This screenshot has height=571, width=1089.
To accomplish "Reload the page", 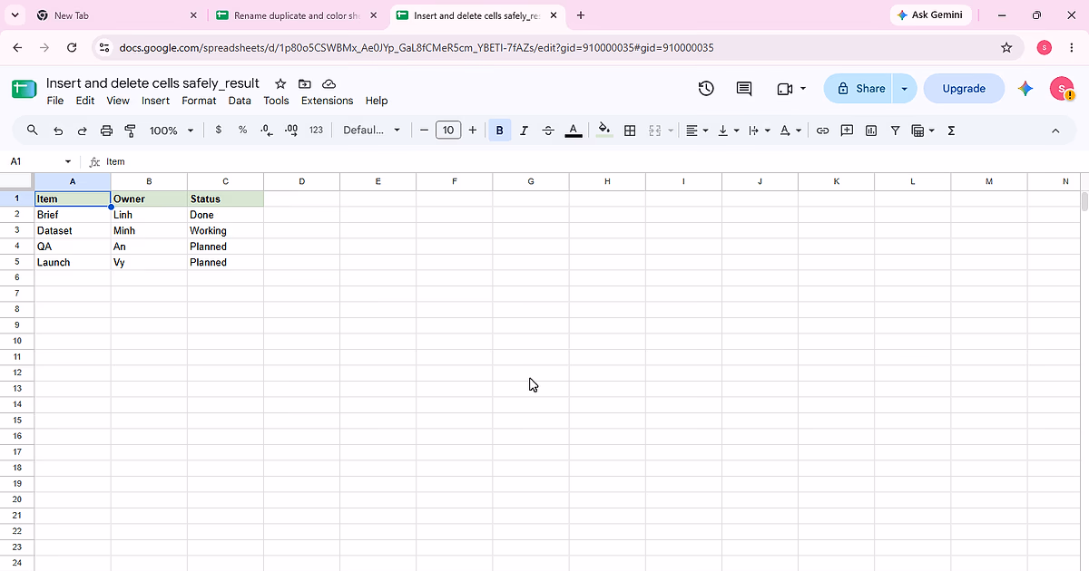I will (x=72, y=47).
